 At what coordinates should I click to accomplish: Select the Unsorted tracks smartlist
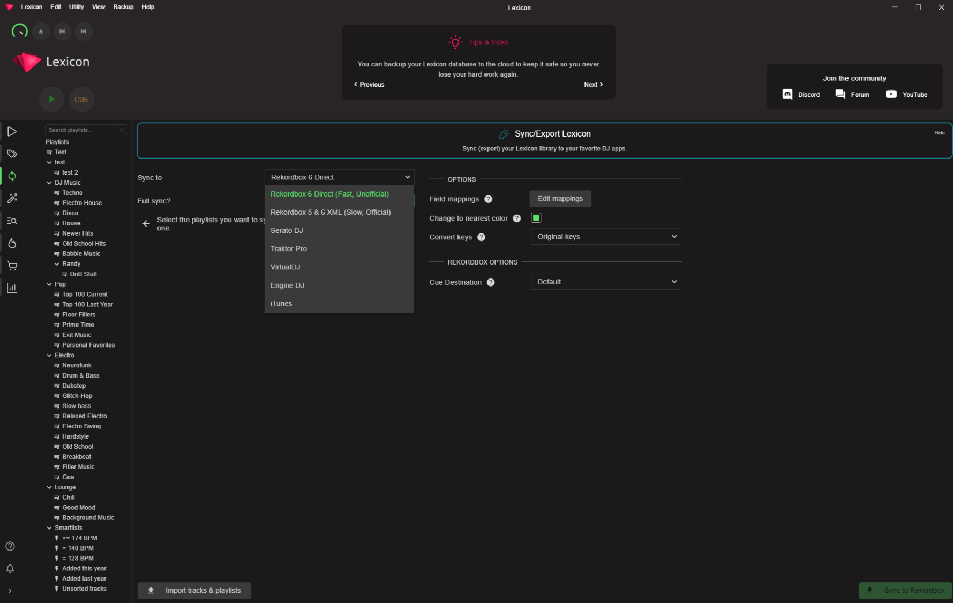click(84, 589)
